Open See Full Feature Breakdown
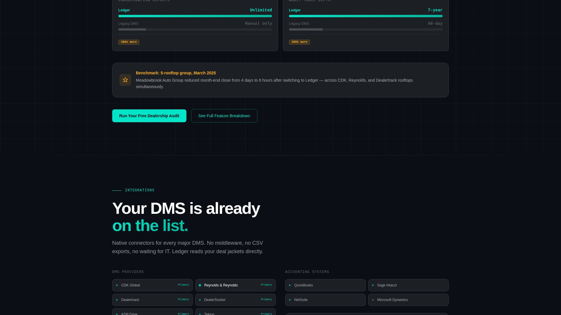Image resolution: width=561 pixels, height=315 pixels. pyautogui.click(x=224, y=116)
